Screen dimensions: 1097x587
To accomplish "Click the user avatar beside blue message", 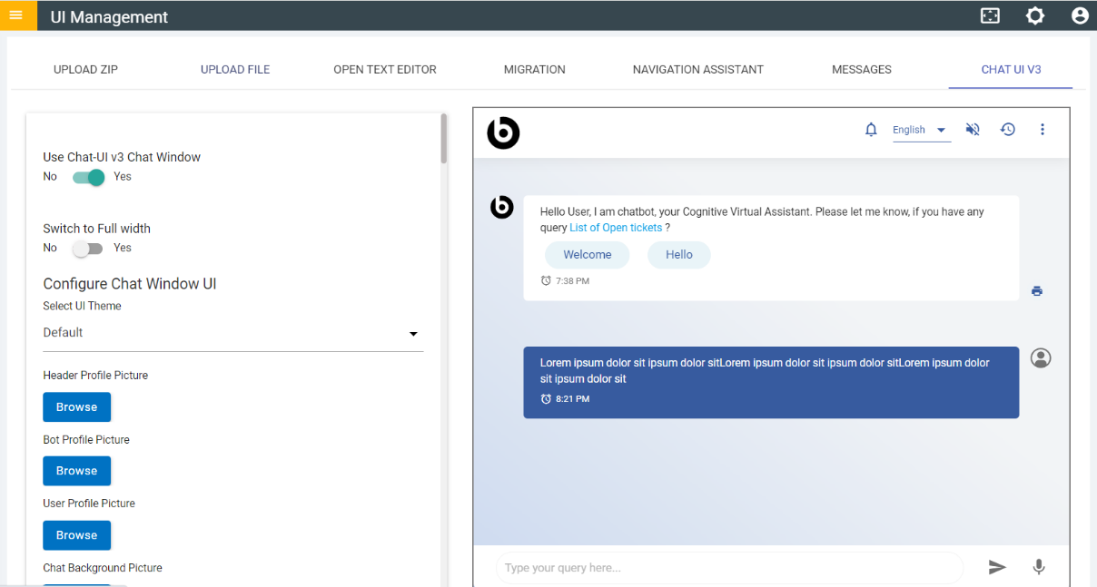I will pyautogui.click(x=1041, y=358).
